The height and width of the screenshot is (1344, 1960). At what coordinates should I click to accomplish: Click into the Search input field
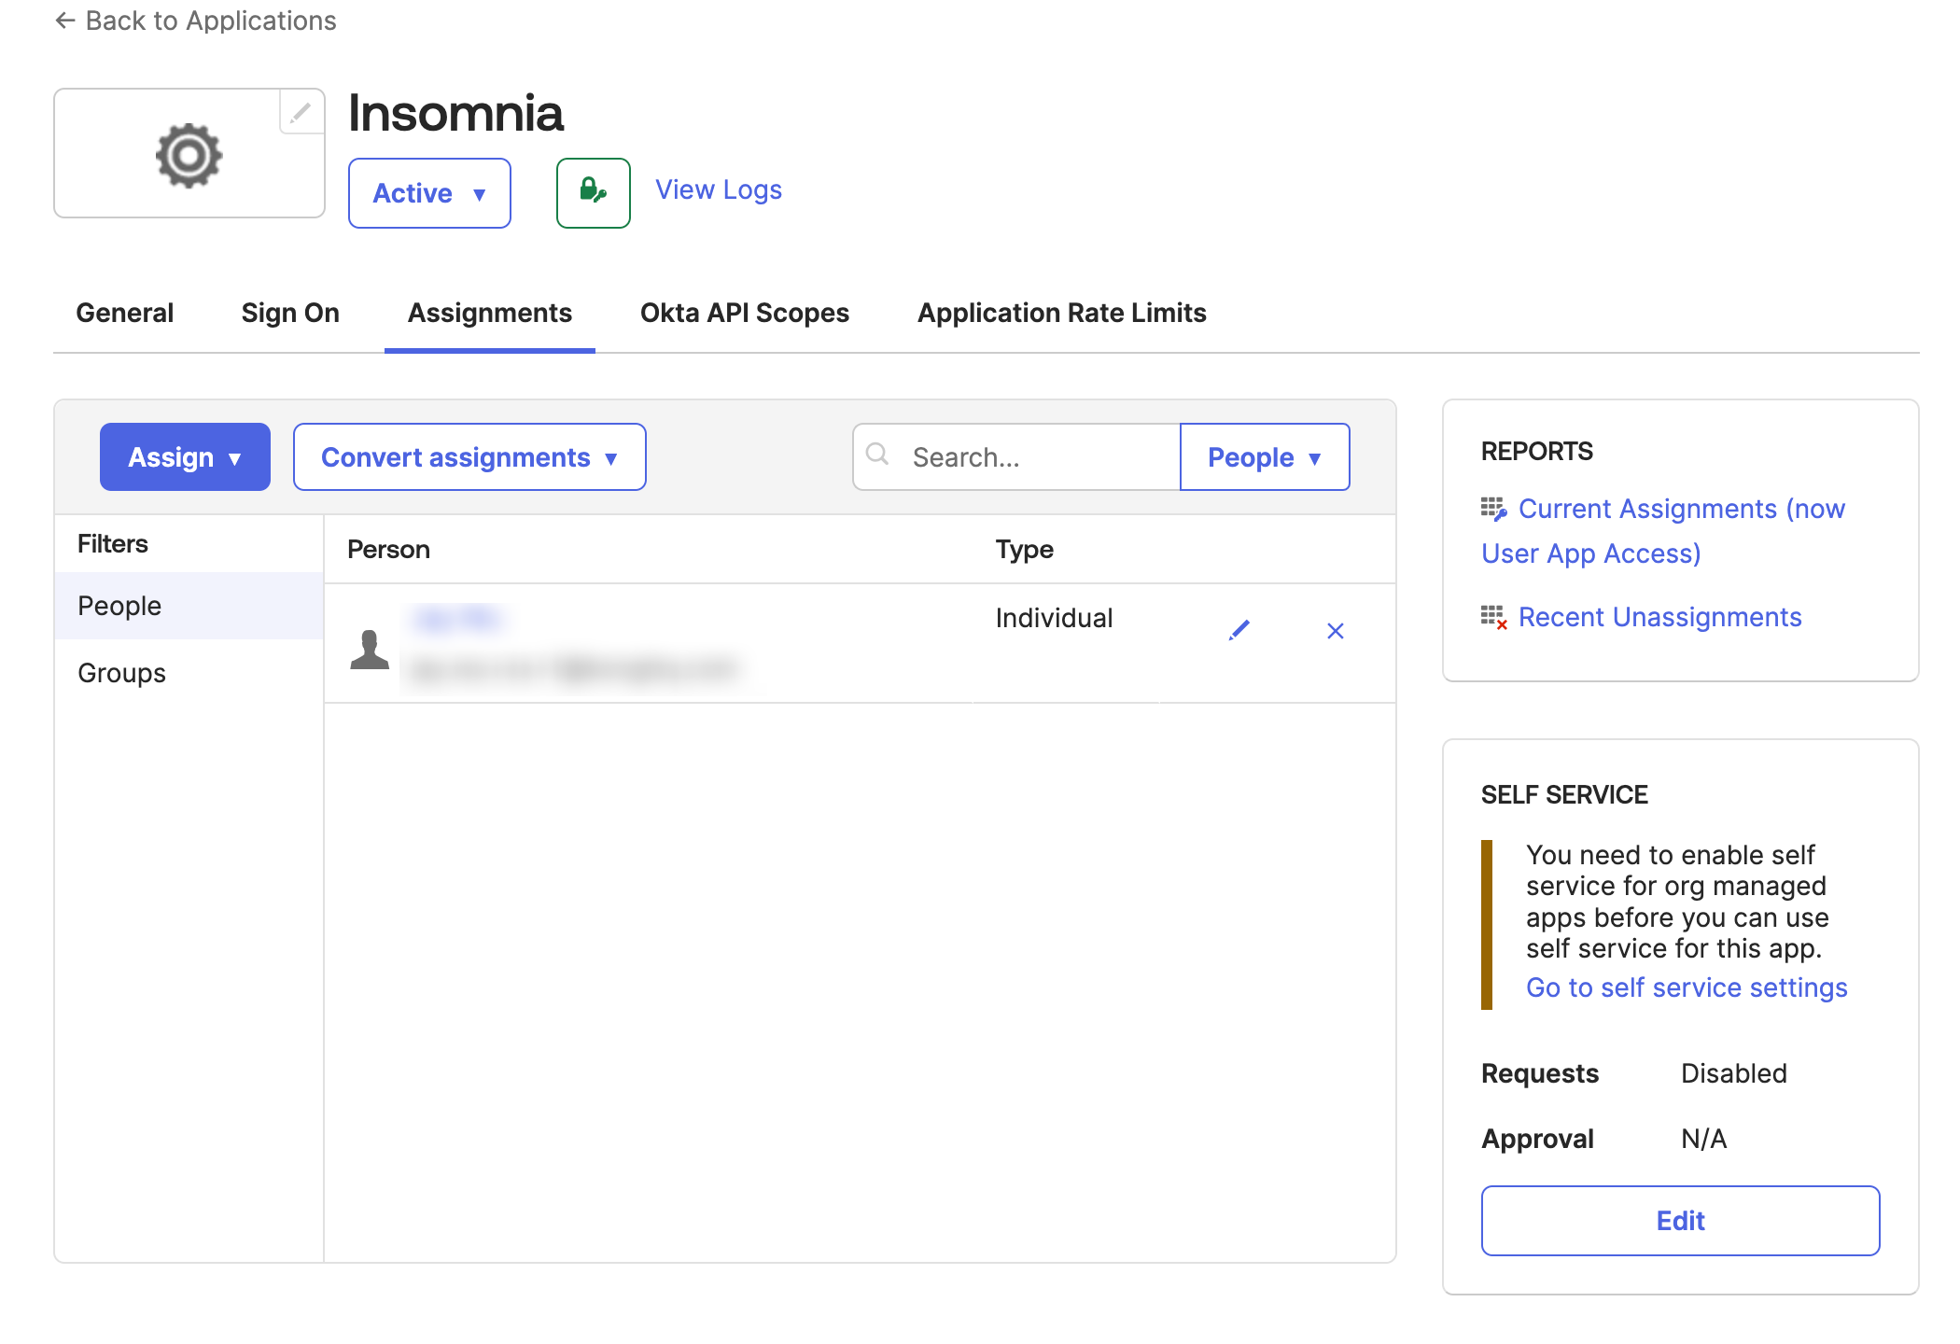point(1017,457)
